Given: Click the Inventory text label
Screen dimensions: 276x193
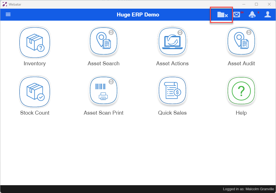Looking at the screenshot, I should [35, 64].
